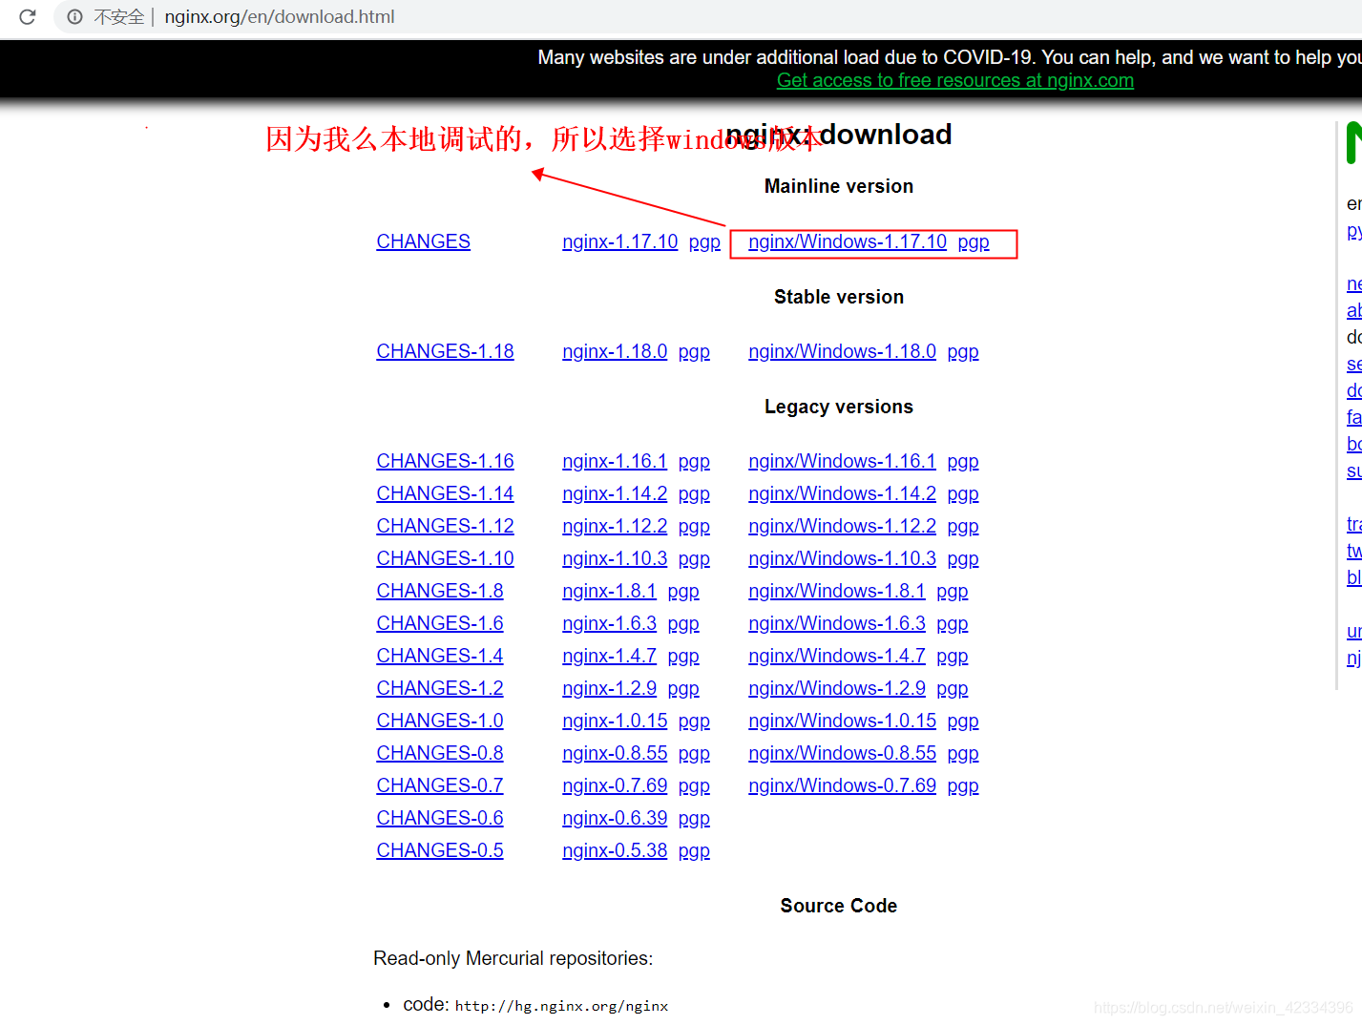The image size is (1362, 1025).
Task: Download nginx/Windows-1.18.0
Action: point(842,351)
